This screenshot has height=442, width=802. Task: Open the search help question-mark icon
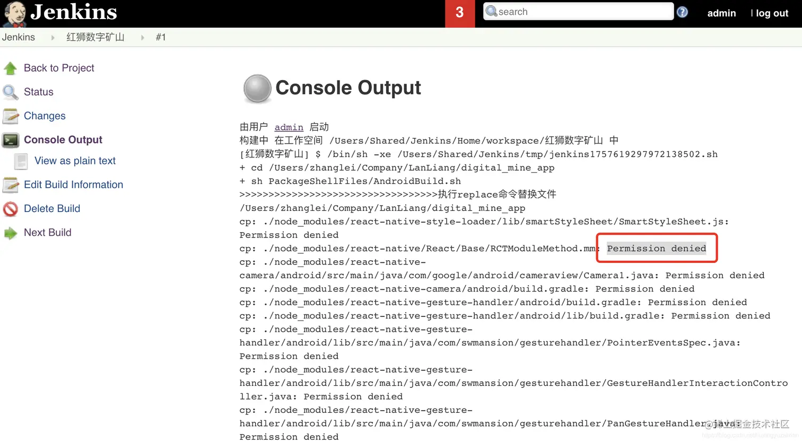click(682, 12)
